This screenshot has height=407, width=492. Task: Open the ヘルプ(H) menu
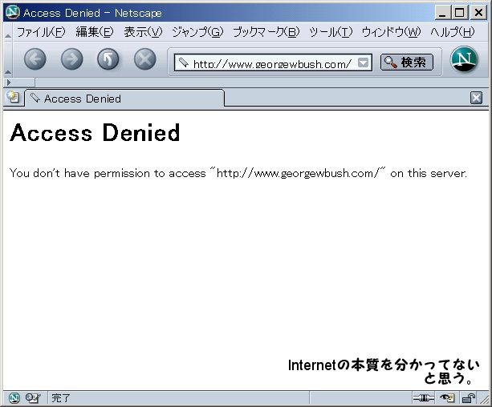click(x=453, y=31)
